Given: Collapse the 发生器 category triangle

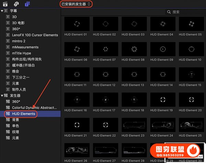Looking at the screenshot, I should [x=2, y=96].
